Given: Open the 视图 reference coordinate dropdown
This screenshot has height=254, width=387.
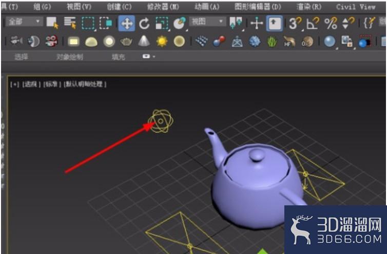Looking at the screenshot, I should pos(207,22).
